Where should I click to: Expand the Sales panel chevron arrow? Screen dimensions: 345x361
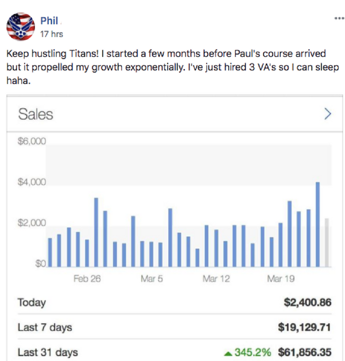pyautogui.click(x=327, y=114)
